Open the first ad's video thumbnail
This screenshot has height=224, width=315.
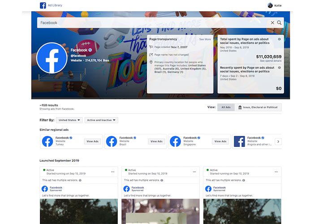79,211
